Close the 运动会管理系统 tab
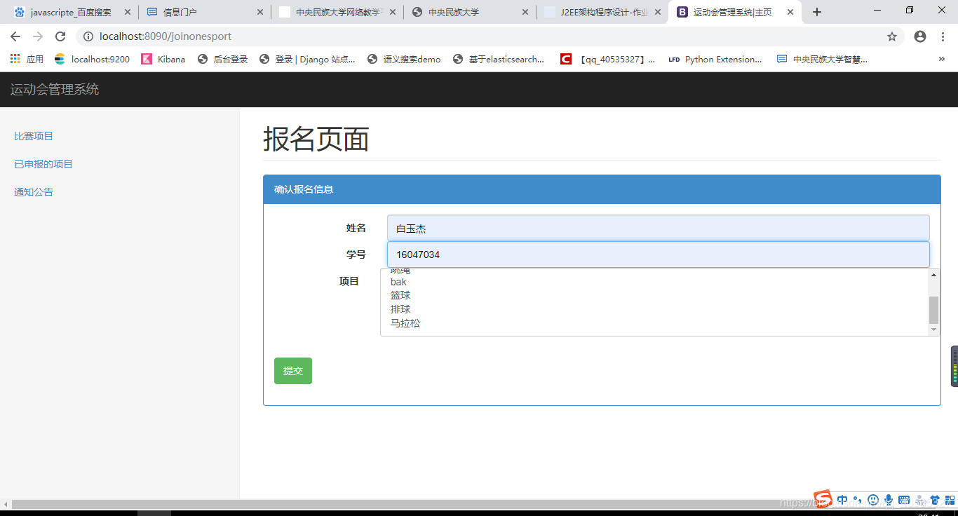The image size is (958, 516). point(790,12)
